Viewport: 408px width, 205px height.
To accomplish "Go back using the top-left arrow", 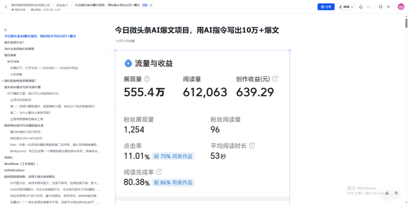I will pyautogui.click(x=6, y=7).
